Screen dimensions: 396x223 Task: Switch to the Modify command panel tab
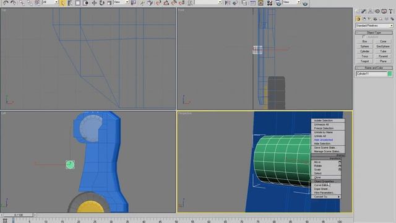tap(363, 11)
